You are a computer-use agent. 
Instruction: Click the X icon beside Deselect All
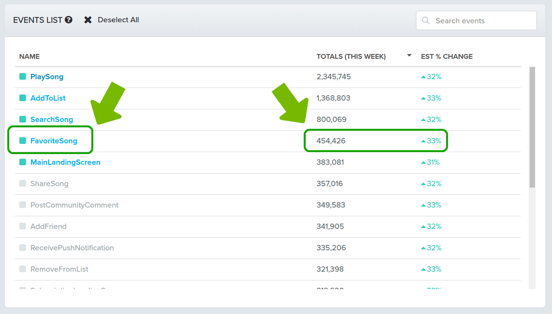click(88, 20)
